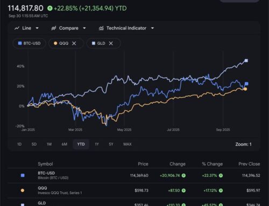269x206 pixels.
Task: Sort table by Price column header
Action: click(x=143, y=164)
